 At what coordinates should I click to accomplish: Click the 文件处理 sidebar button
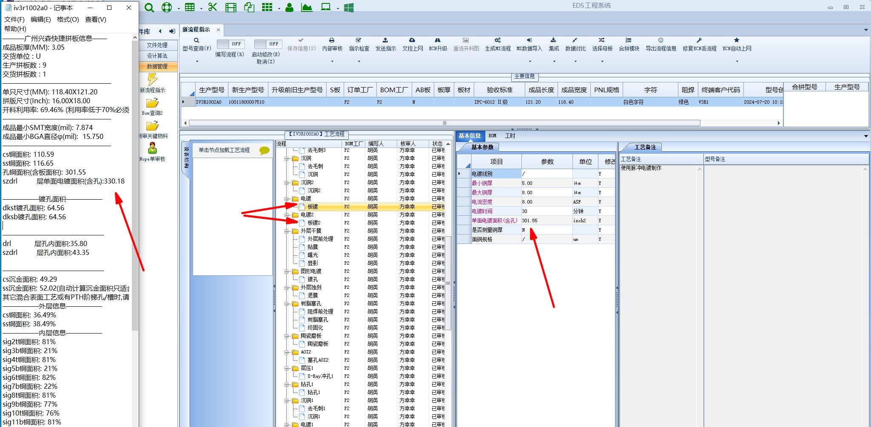click(157, 45)
